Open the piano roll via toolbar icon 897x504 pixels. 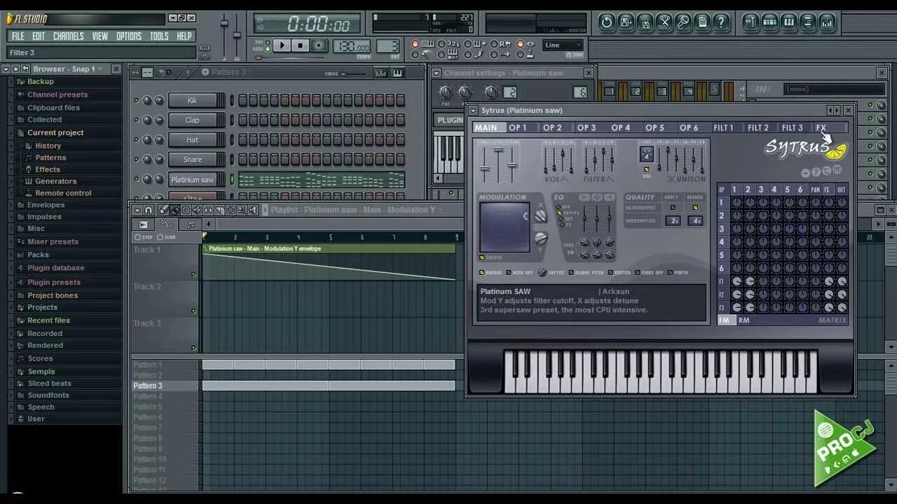[x=789, y=22]
